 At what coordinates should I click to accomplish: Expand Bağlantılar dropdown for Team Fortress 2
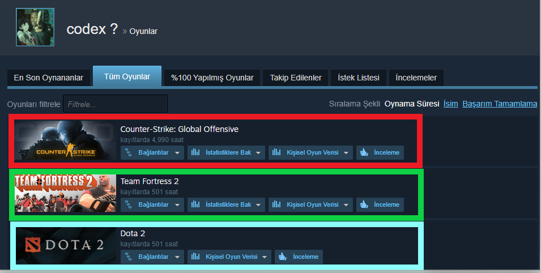[x=152, y=204]
